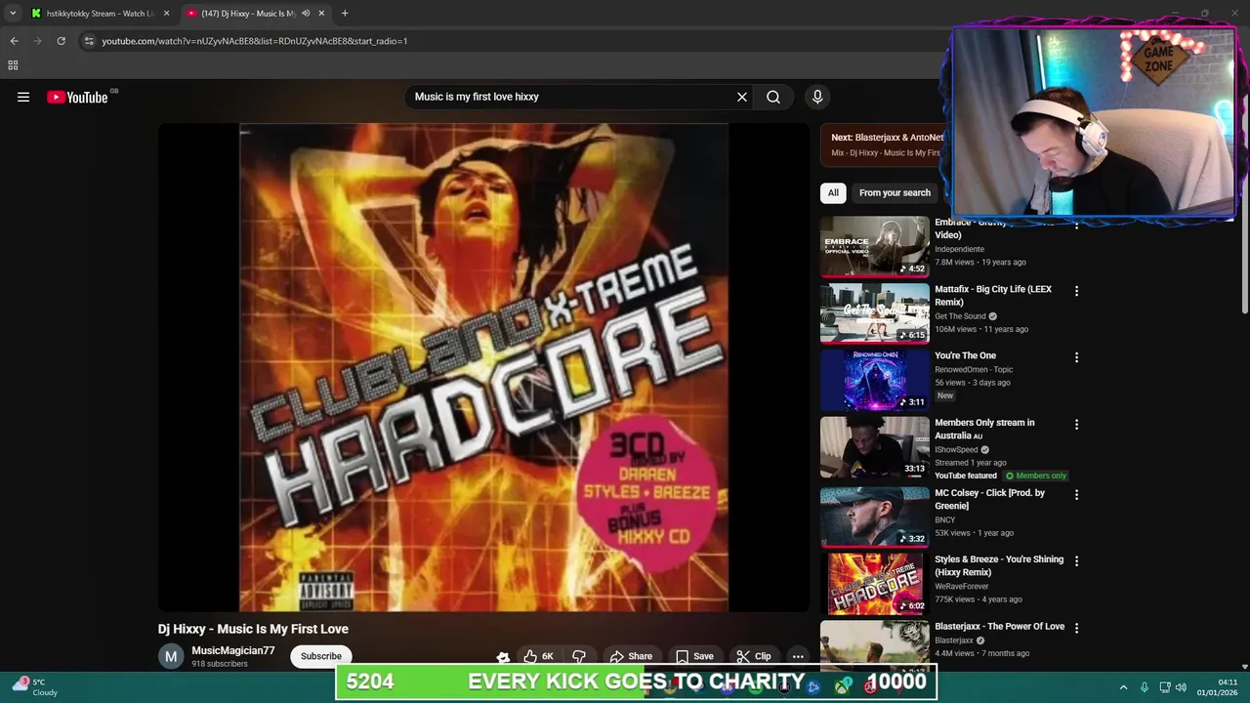Open Members Only stream thumbnail
The image size is (1250, 703).
(875, 447)
